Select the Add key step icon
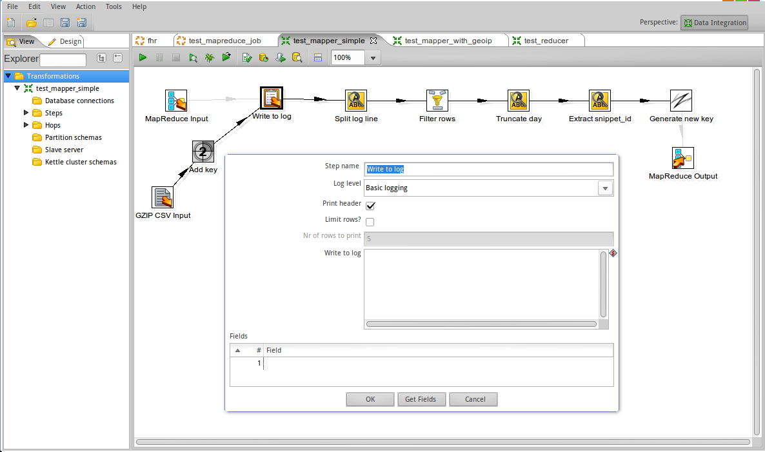This screenshot has width=765, height=452. pos(203,152)
